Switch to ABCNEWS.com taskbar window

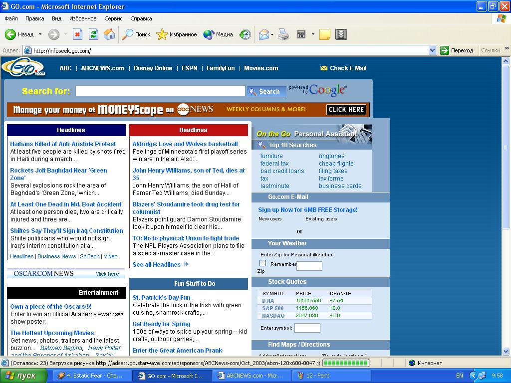point(252,376)
